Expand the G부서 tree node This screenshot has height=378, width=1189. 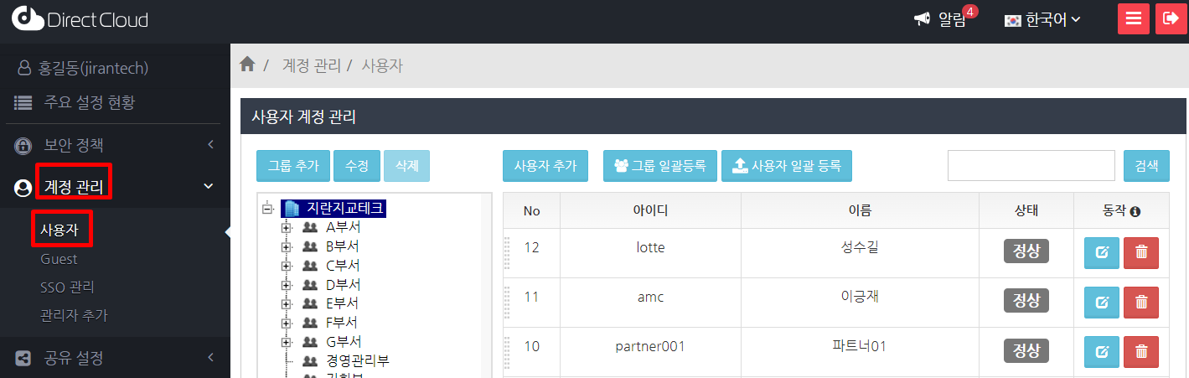(x=287, y=342)
